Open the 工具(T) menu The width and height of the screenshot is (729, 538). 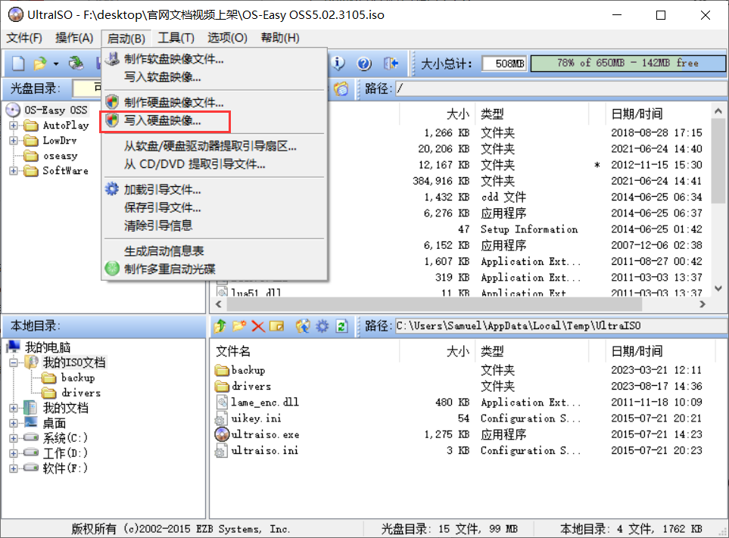click(x=176, y=38)
